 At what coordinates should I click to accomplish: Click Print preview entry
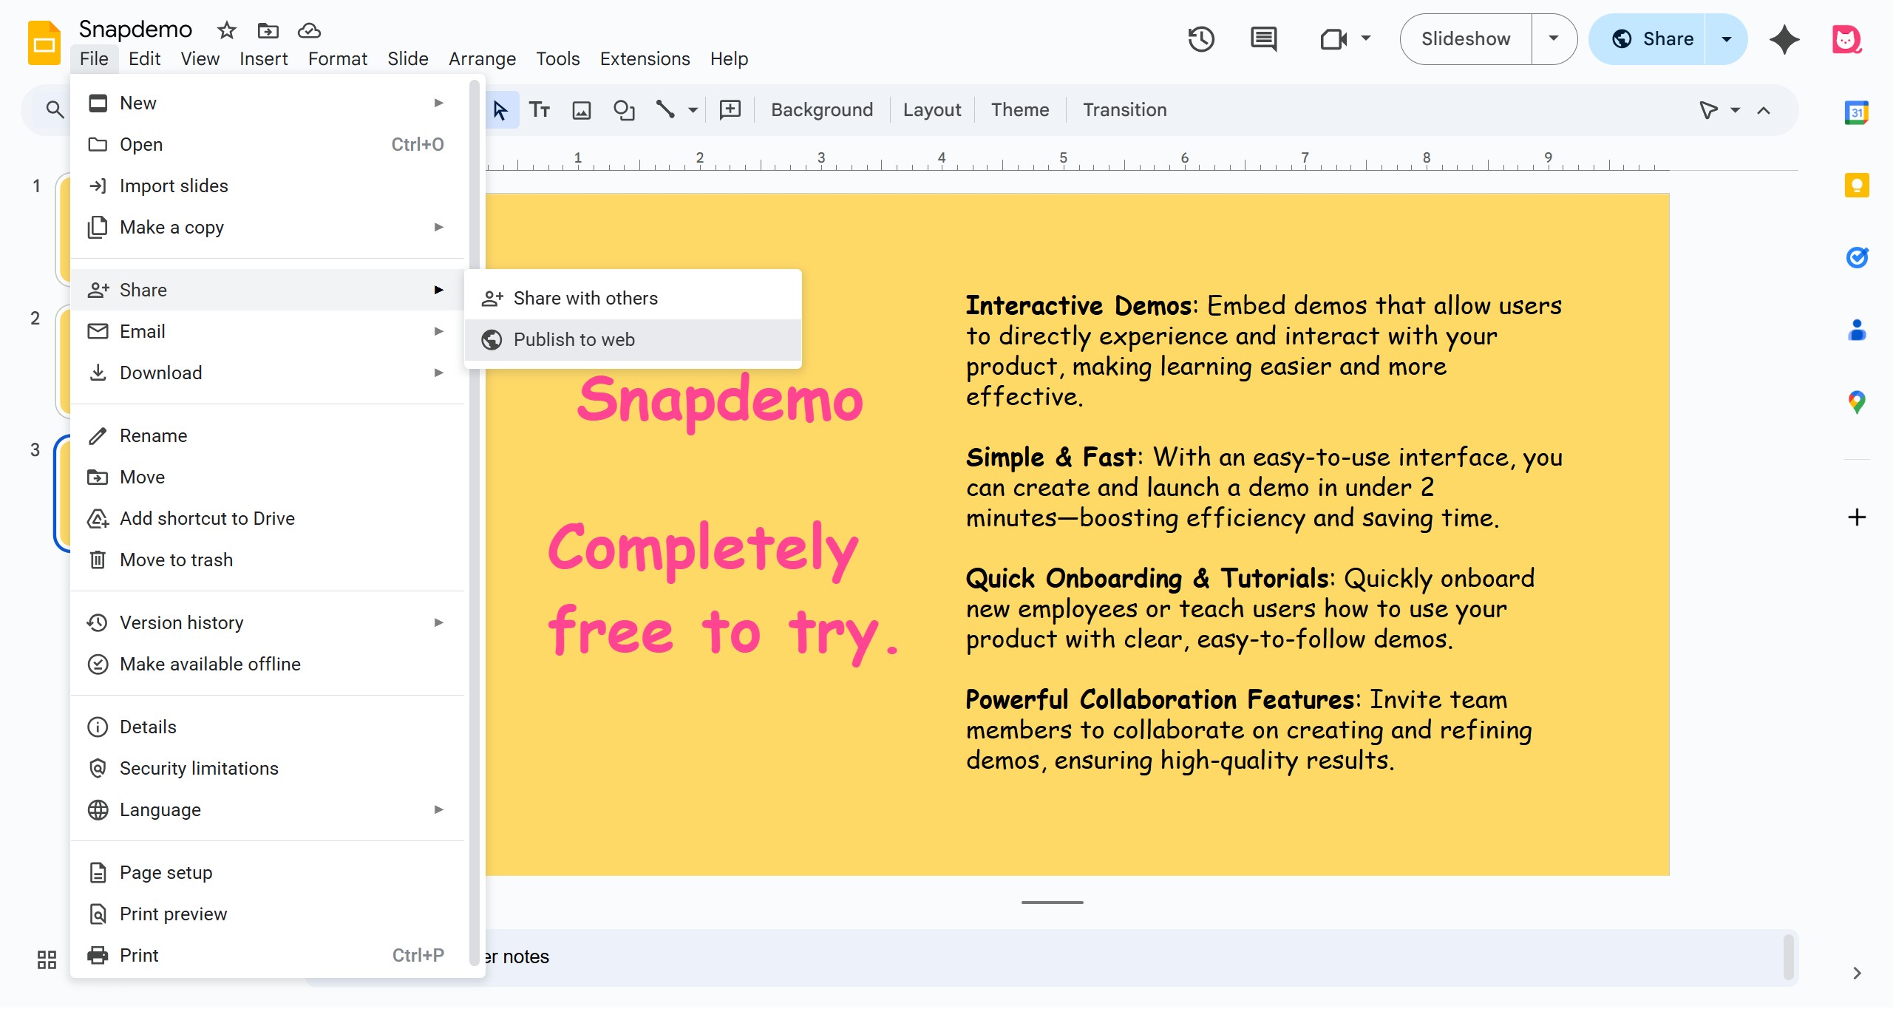[x=268, y=914]
